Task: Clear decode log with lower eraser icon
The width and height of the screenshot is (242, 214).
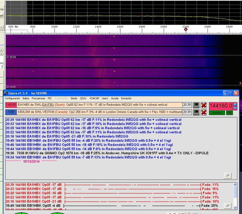Action: tap(228, 206)
